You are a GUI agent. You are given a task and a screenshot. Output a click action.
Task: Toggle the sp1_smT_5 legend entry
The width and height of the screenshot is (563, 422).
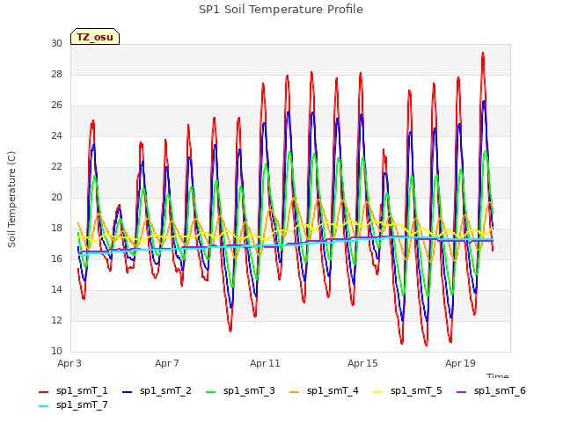407,390
